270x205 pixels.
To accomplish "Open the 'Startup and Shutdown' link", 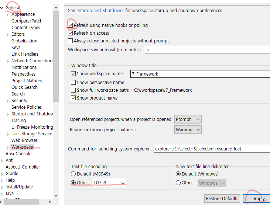I will (100, 10).
